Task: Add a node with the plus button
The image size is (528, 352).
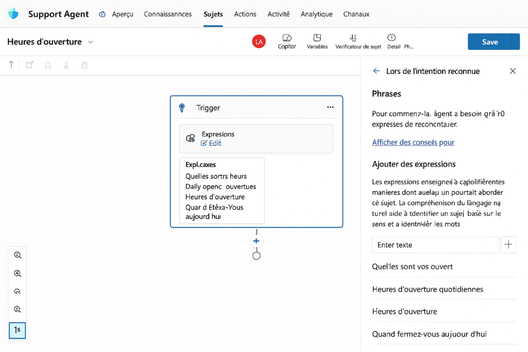Action: click(x=256, y=241)
